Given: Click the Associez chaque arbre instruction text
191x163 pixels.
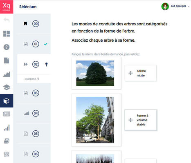Looking at the screenshot, I should tap(103, 40).
